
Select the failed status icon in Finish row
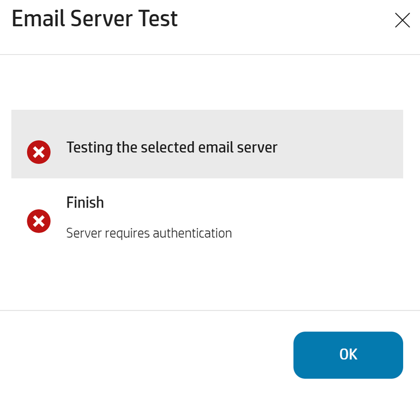[38, 221]
